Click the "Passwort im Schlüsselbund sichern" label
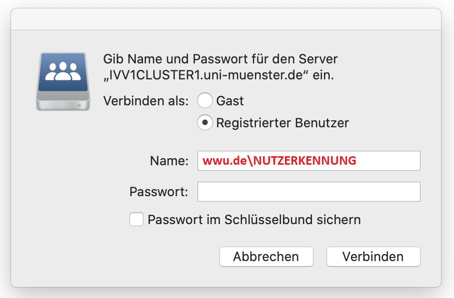Viewport: 454px width, 298px height. point(254,220)
